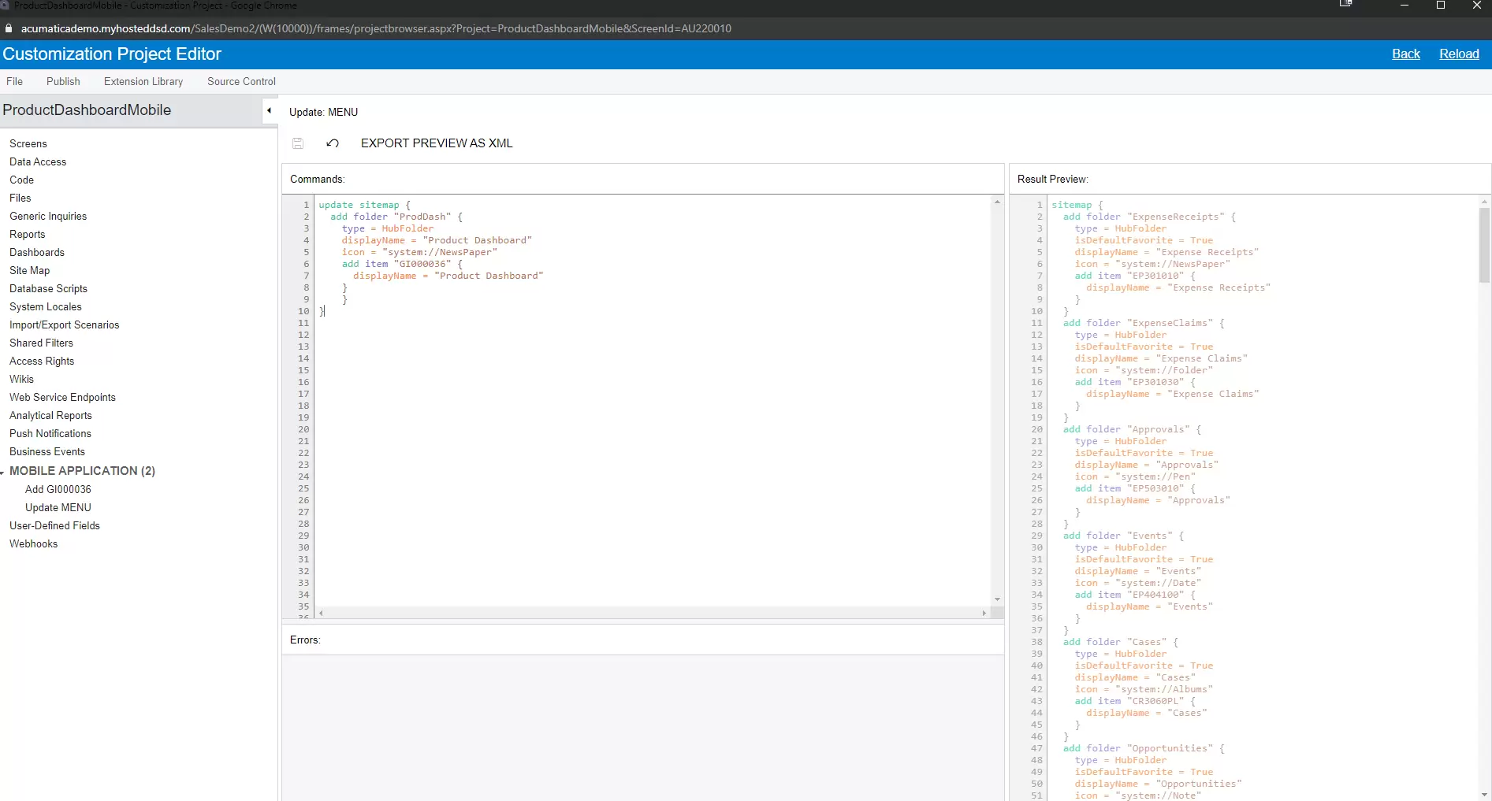Click the Commands editor scroll-left arrow

[321, 613]
